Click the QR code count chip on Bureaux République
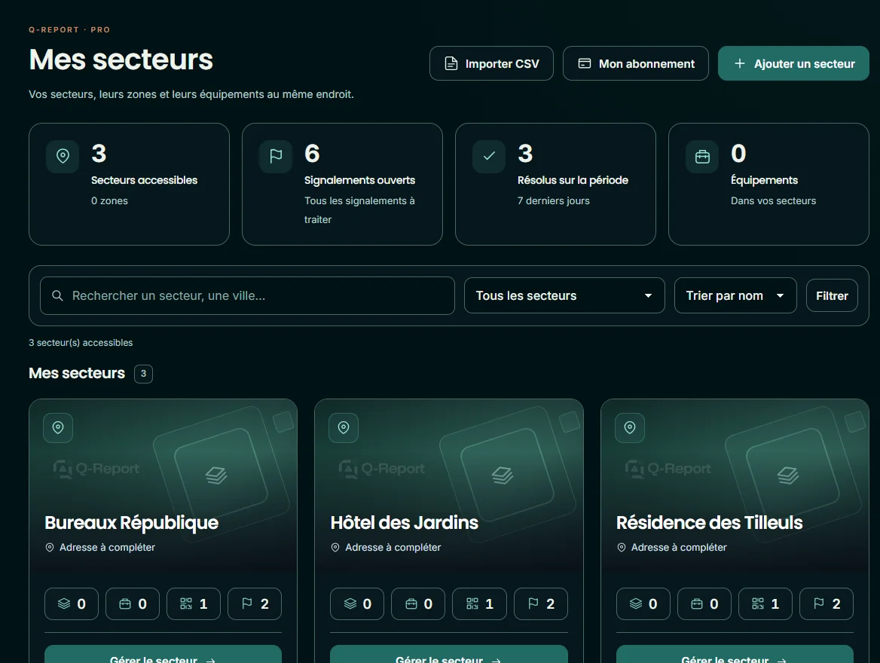Image resolution: width=880 pixels, height=663 pixels. coord(194,603)
